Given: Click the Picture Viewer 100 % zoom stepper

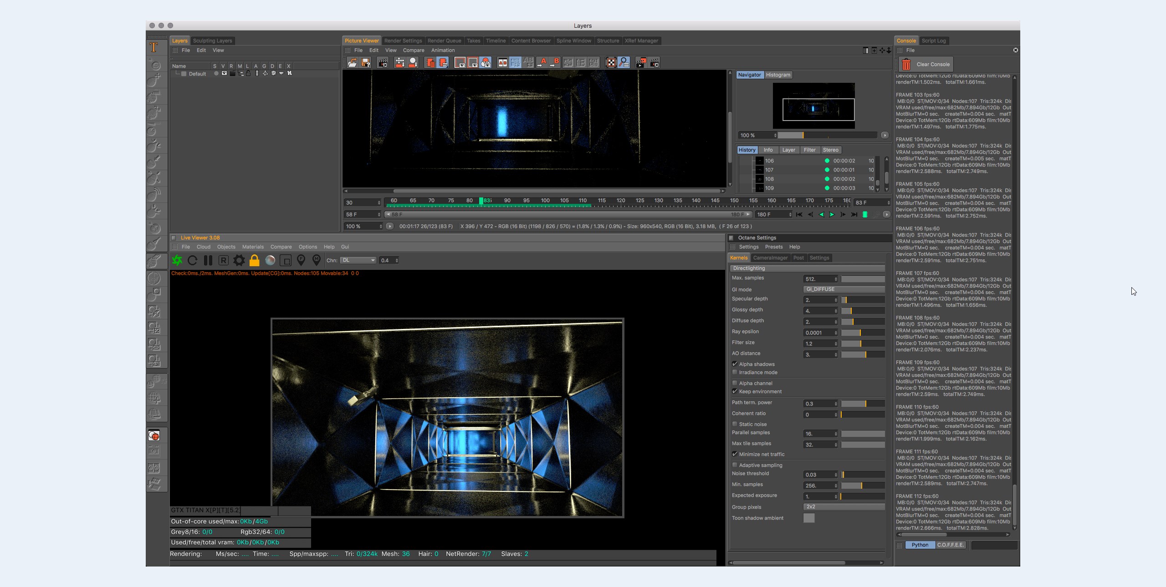Looking at the screenshot, I should point(381,226).
